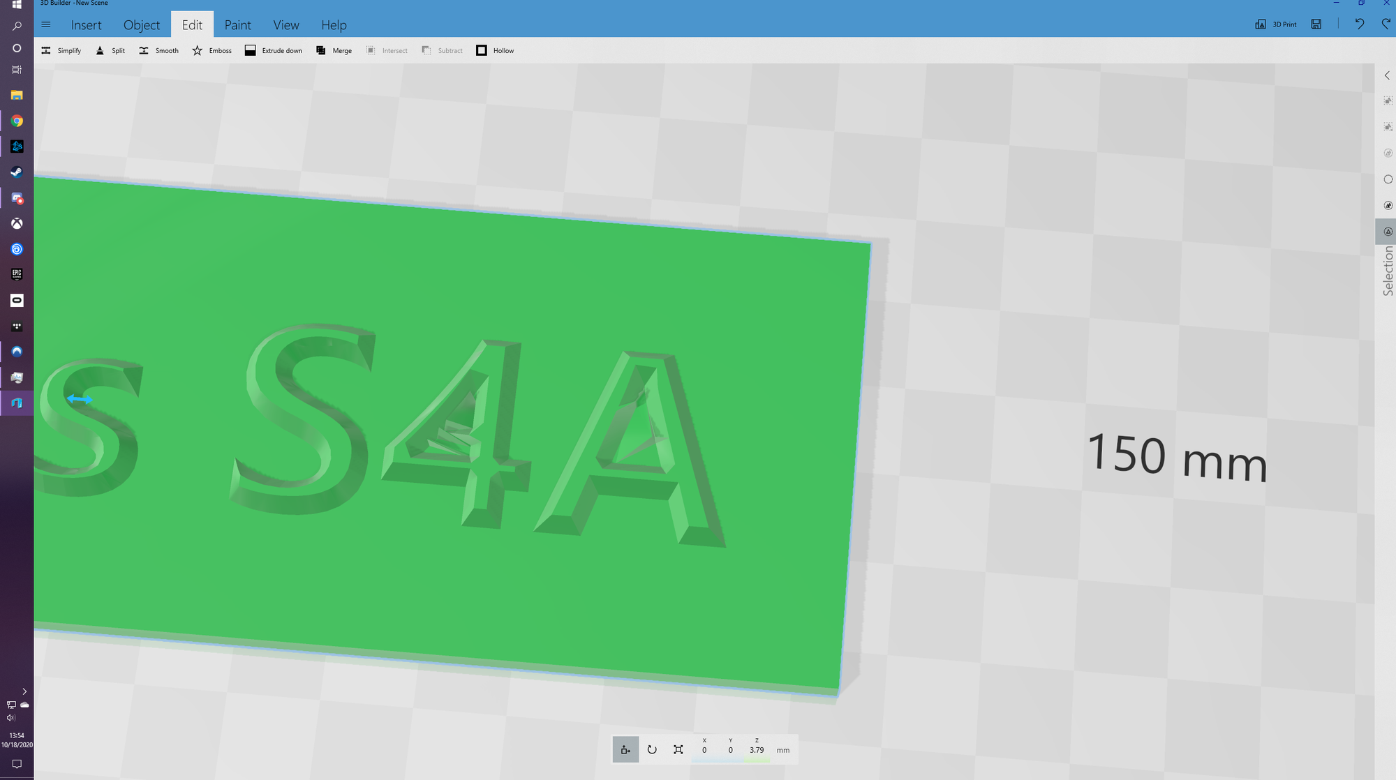Click the blue move arrow handle
This screenshot has width=1396, height=780.
[80, 399]
